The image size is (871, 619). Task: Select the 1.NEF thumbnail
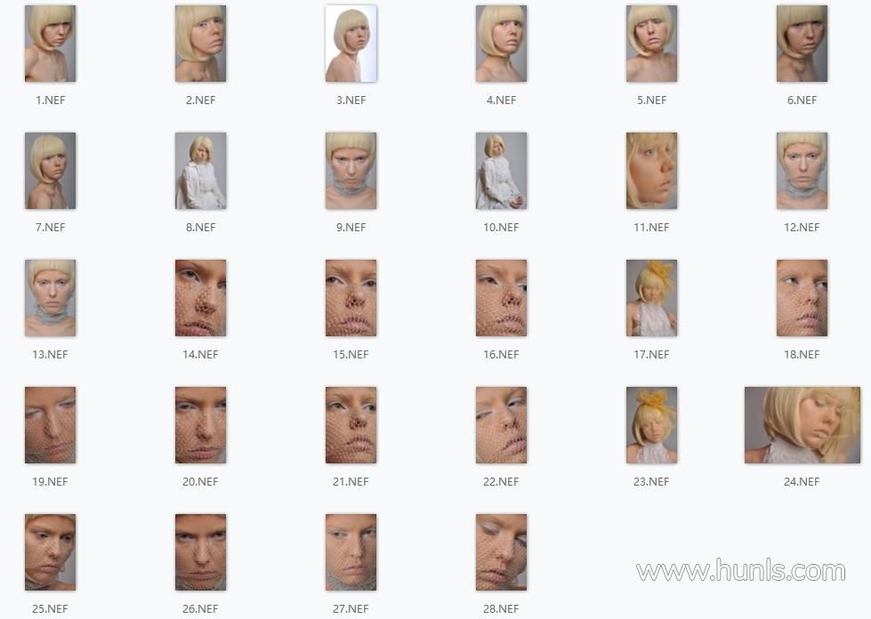(50, 44)
